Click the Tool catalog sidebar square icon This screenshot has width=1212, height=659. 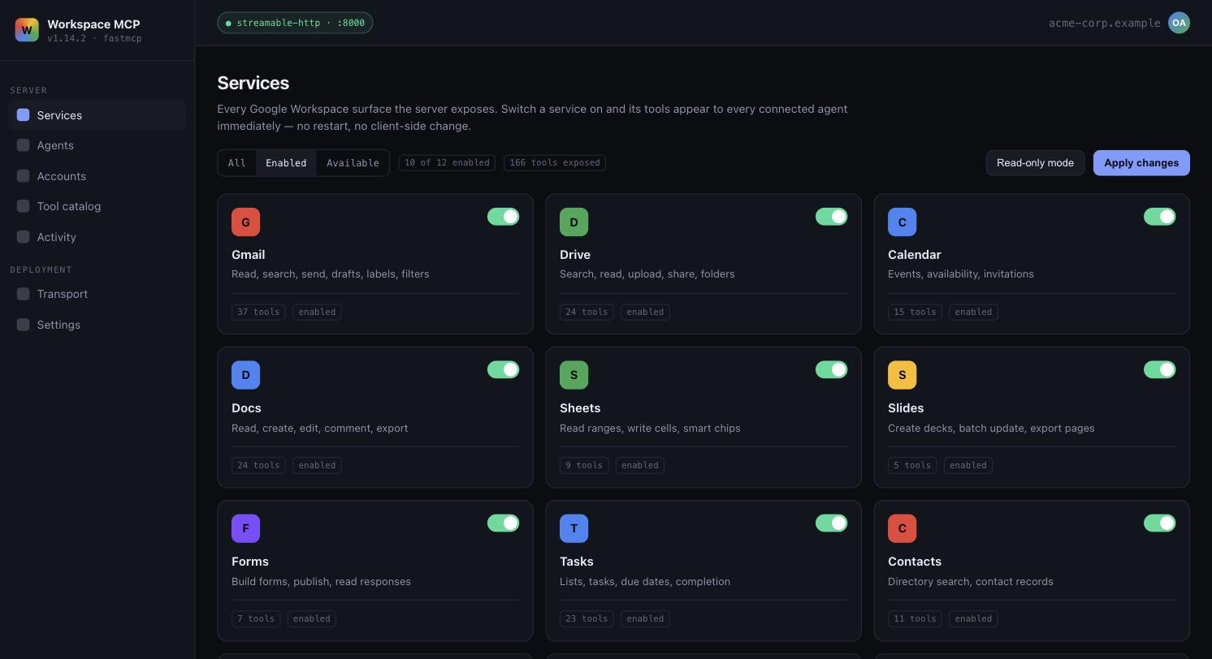click(24, 206)
